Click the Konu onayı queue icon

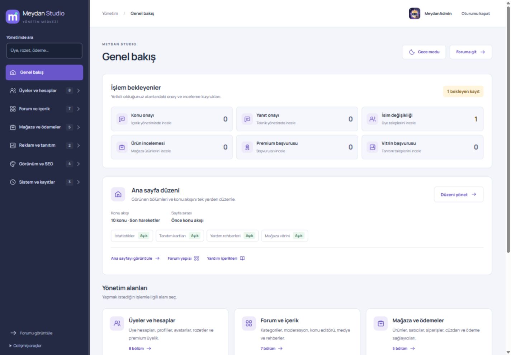[122, 119]
